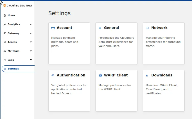Screen dimensions: 192x119
Task: Select Settings in the sidebar
Action: click(x=18, y=69)
